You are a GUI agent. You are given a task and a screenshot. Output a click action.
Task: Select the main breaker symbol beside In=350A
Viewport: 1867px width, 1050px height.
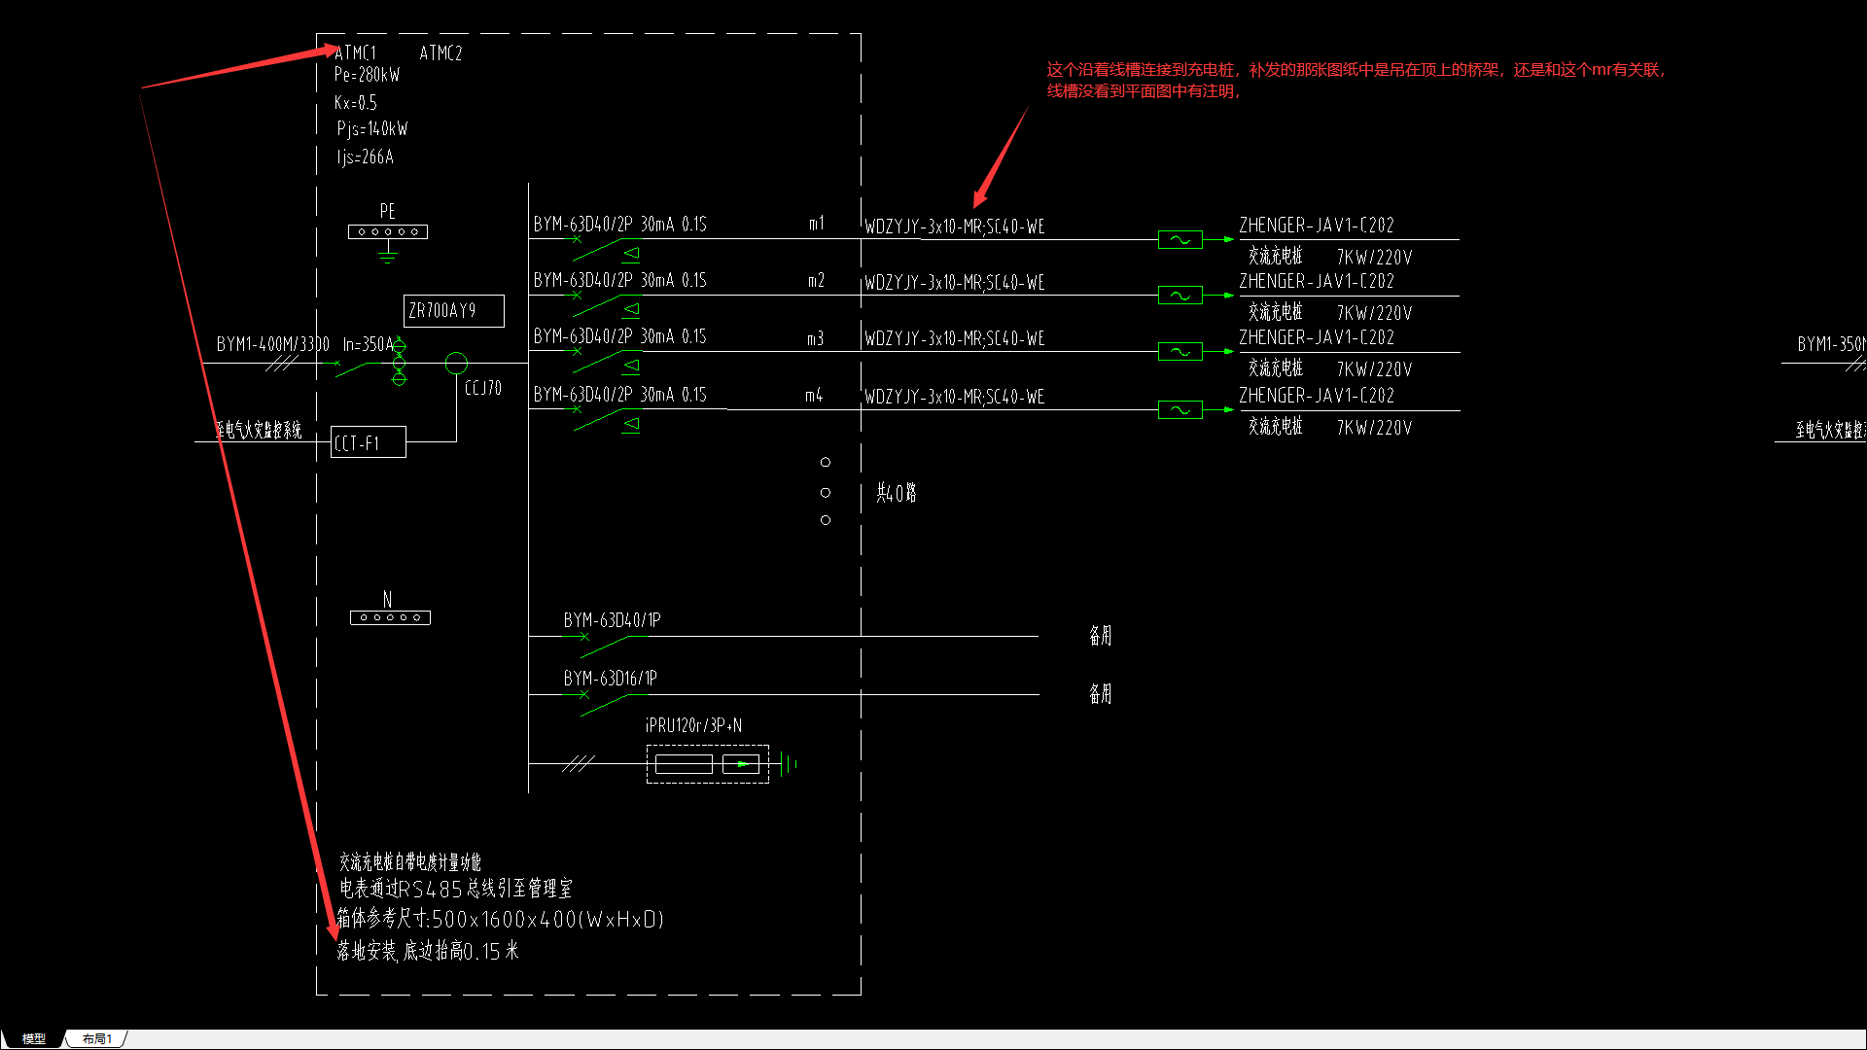pos(351,368)
